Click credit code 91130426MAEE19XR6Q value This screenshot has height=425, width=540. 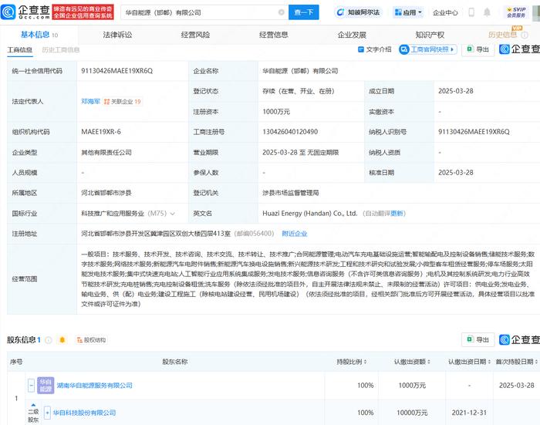tap(117, 71)
